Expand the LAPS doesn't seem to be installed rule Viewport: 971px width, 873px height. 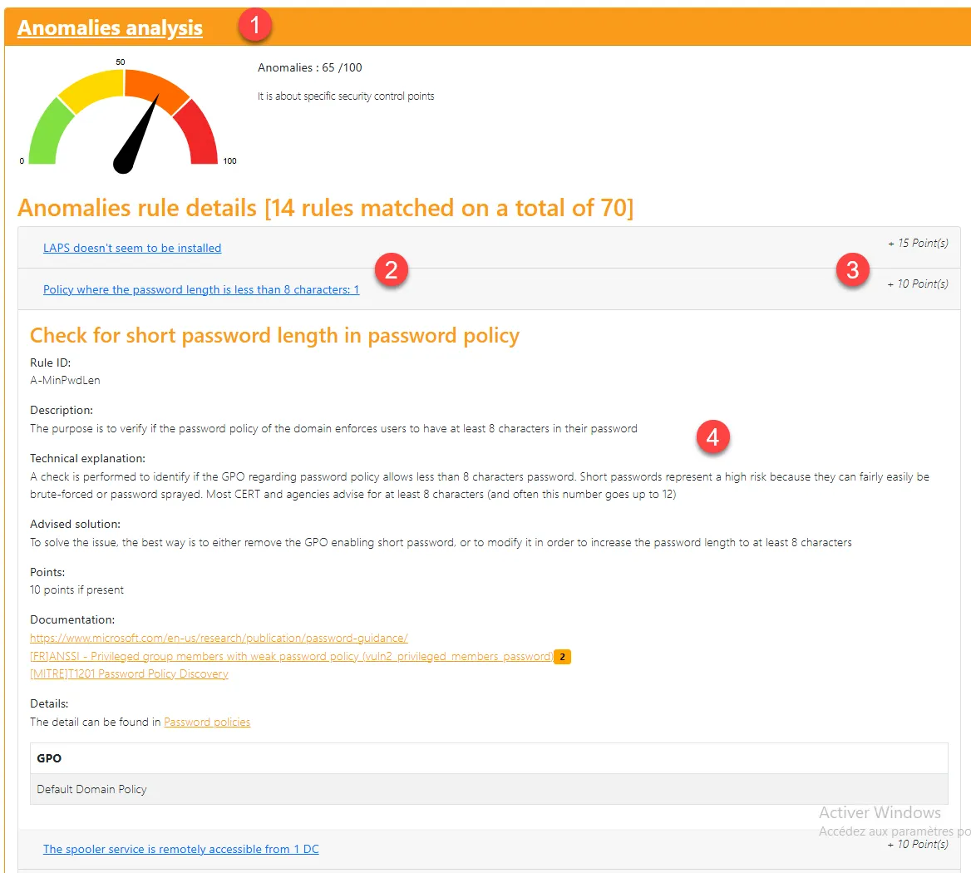pyautogui.click(x=132, y=248)
